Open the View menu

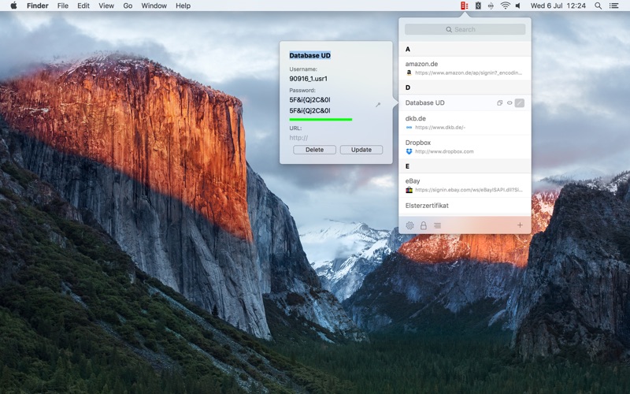106,6
